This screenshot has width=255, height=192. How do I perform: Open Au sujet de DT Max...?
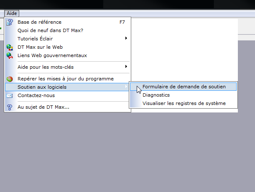coord(67,107)
